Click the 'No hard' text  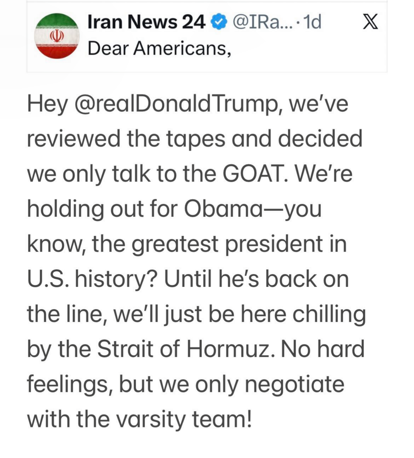point(322,349)
